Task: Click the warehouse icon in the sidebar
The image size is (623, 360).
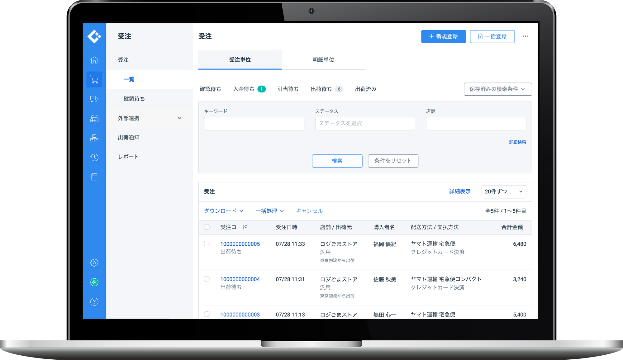Action: [x=94, y=118]
